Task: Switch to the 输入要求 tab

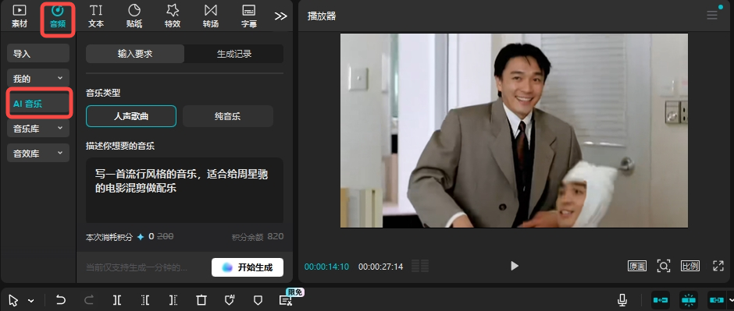Action: 135,54
